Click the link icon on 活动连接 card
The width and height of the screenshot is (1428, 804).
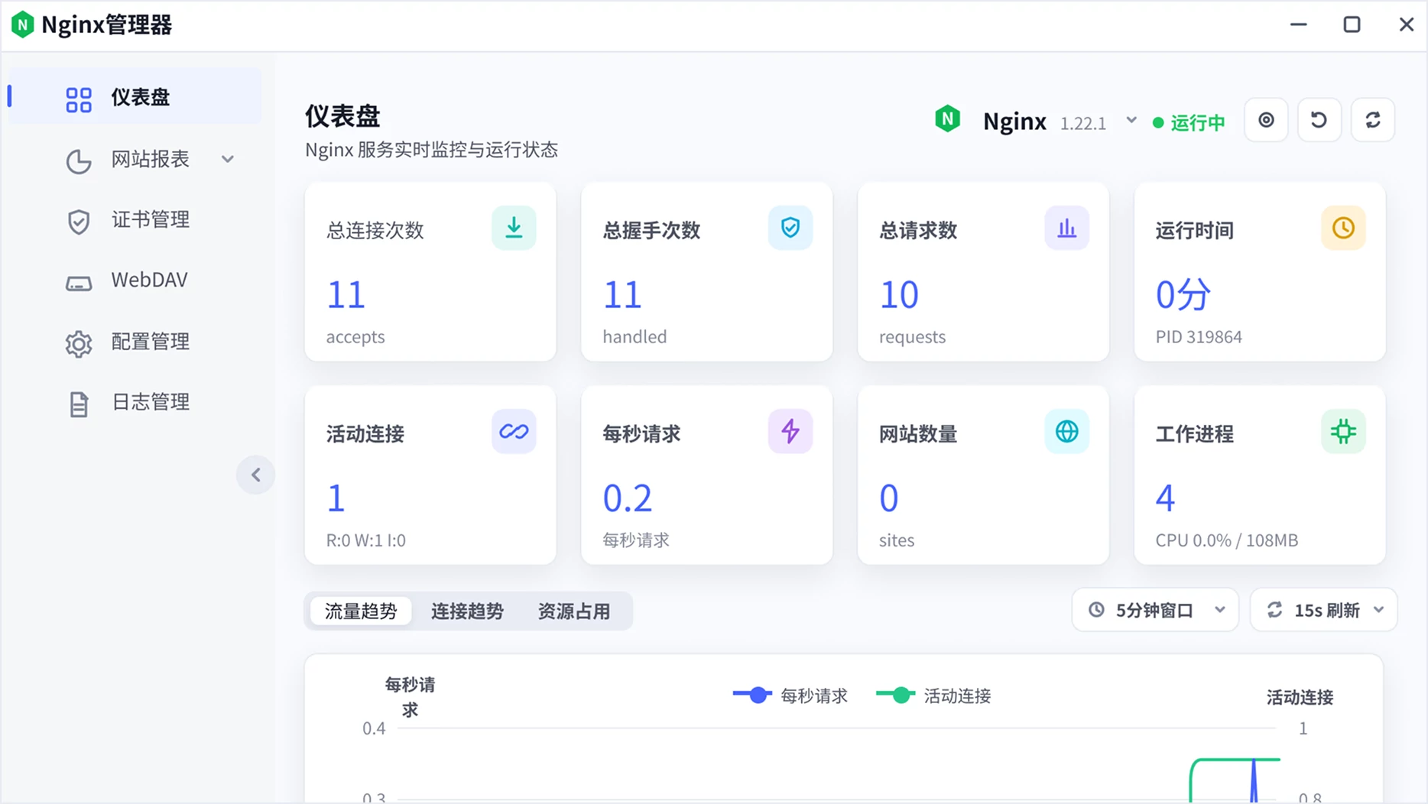click(x=514, y=431)
